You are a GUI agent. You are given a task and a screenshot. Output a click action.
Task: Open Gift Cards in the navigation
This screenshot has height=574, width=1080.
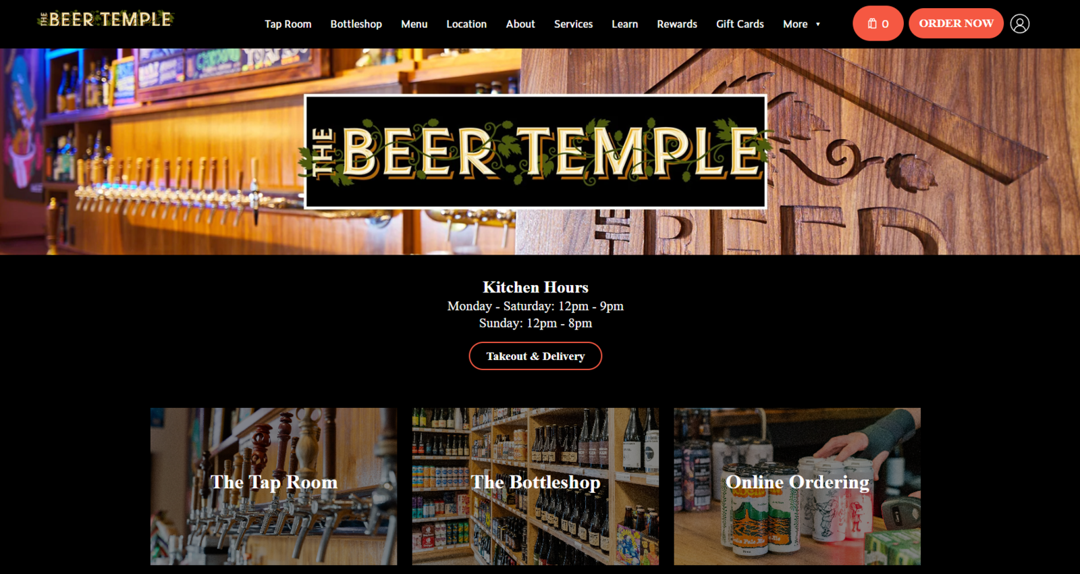tap(740, 24)
